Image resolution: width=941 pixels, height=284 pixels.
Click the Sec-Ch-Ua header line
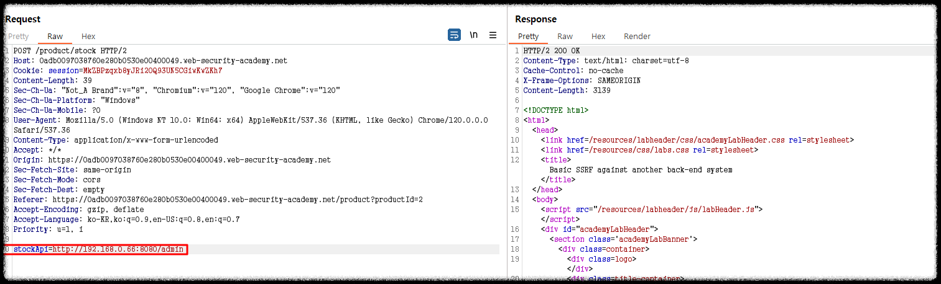click(x=177, y=91)
